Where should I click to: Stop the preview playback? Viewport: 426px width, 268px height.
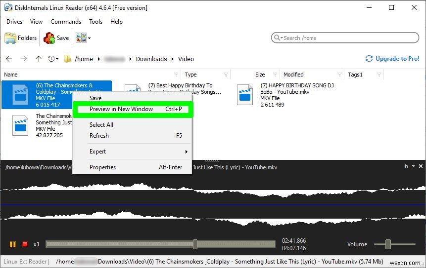pos(25,244)
